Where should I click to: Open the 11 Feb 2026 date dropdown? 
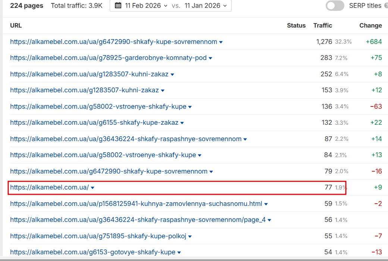click(146, 6)
